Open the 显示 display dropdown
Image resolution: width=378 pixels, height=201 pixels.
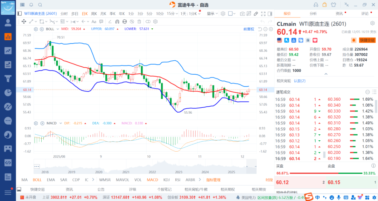click(212, 14)
